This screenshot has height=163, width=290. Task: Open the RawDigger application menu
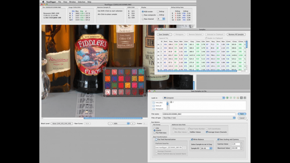[x=51, y=2]
